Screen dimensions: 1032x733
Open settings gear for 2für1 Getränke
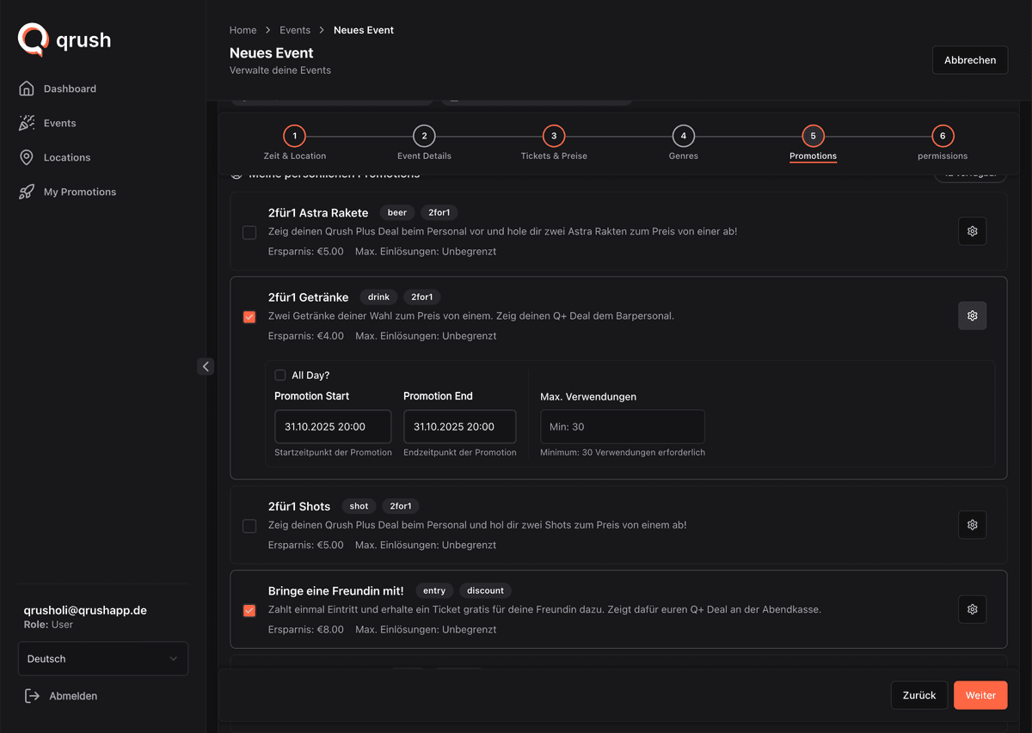[973, 315]
